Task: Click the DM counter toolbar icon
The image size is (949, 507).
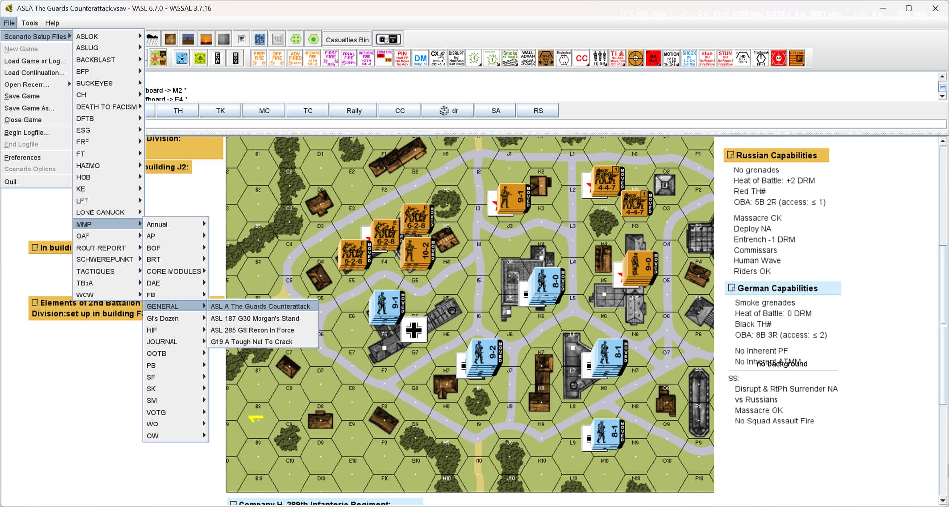Action: point(420,58)
